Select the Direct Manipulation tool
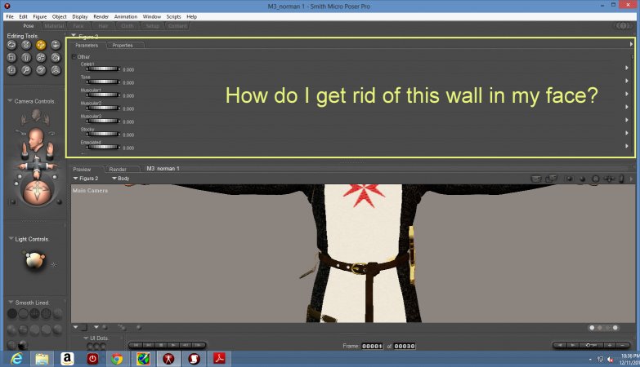Viewport: 640px width, 367px height. tap(56, 70)
